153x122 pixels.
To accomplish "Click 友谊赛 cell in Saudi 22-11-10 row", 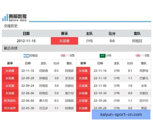I will [x=83, y=78].
